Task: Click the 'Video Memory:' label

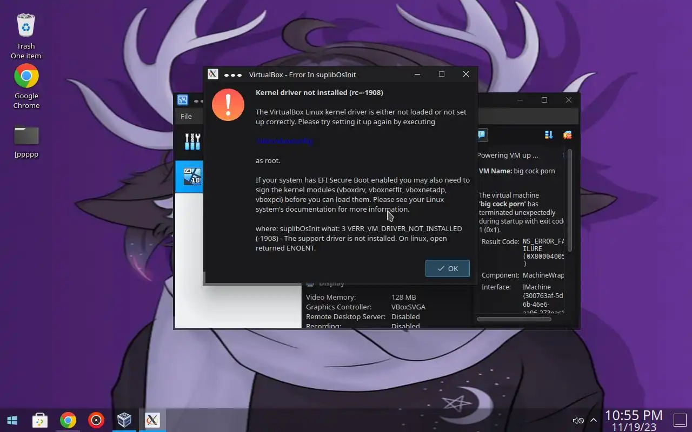Action: pos(331,297)
